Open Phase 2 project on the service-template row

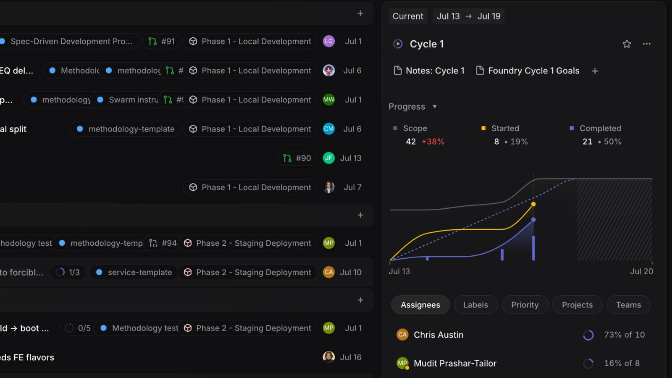(x=247, y=272)
